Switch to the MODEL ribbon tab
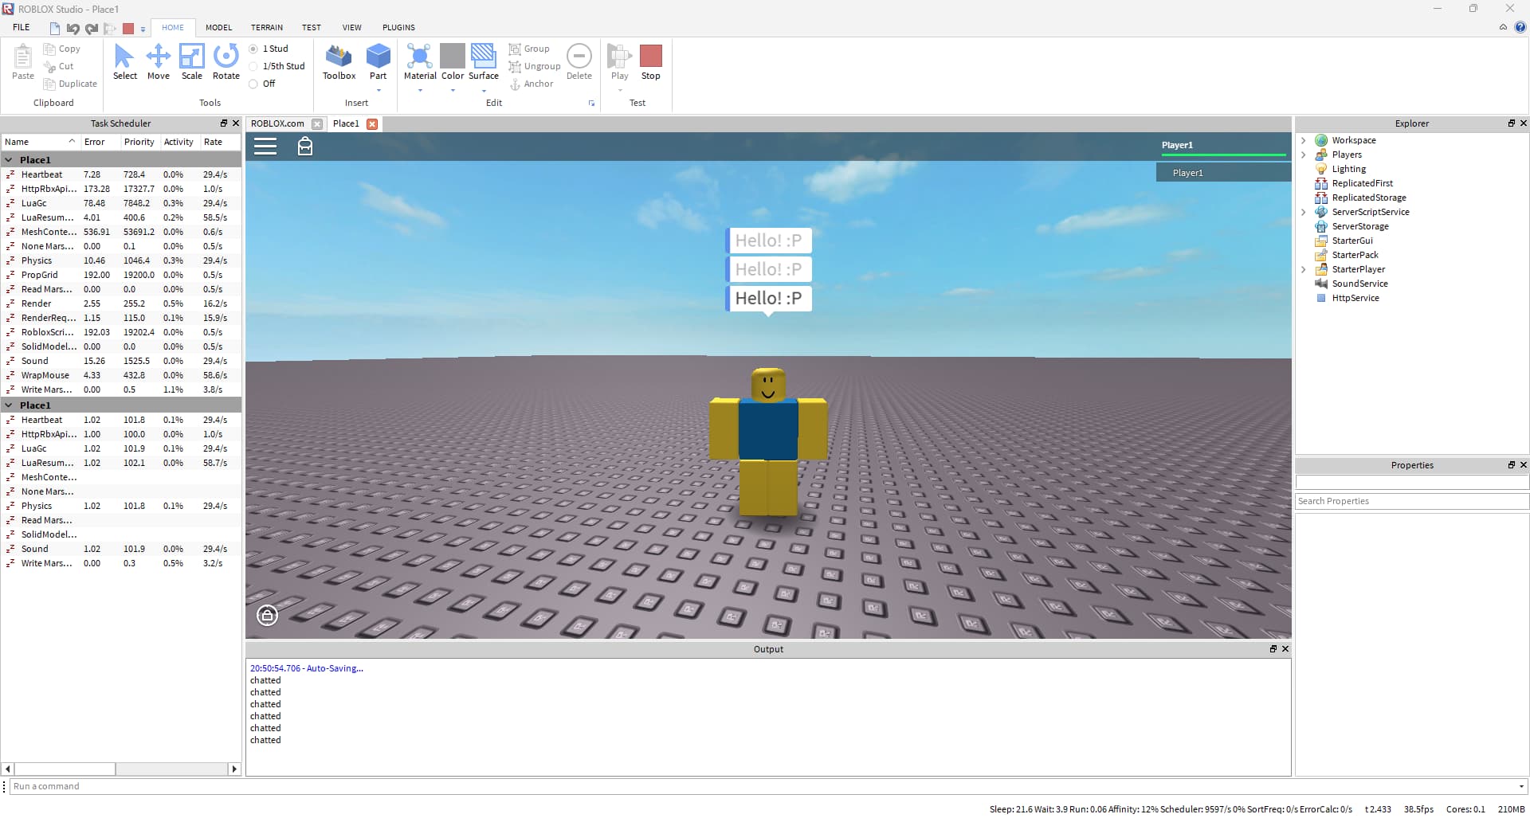This screenshot has width=1530, height=822. [218, 27]
